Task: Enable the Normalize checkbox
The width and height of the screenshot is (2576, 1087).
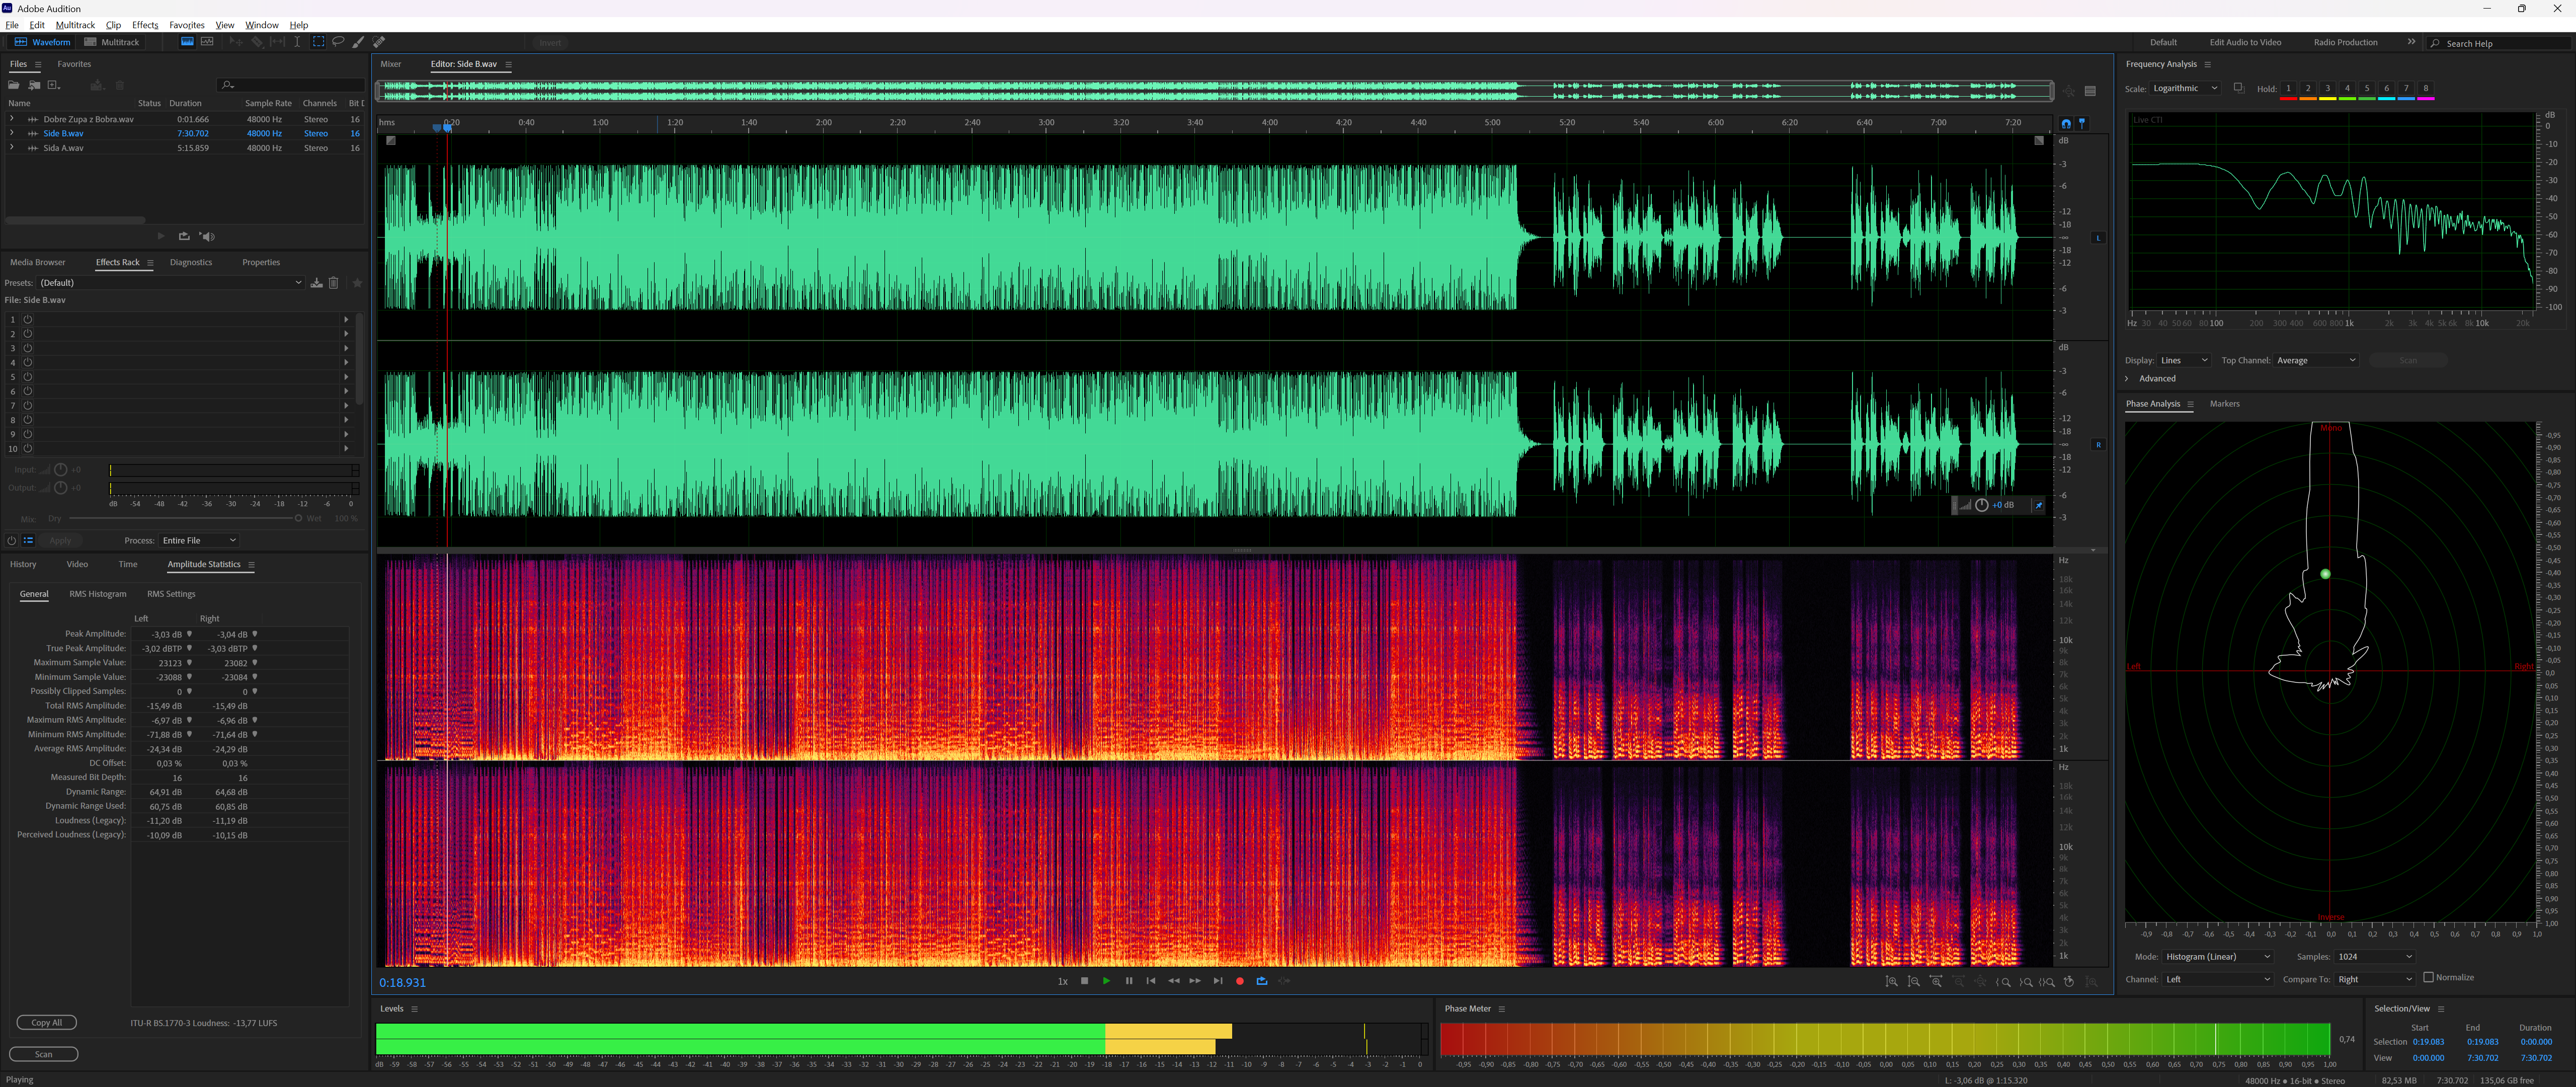Action: coord(2428,977)
